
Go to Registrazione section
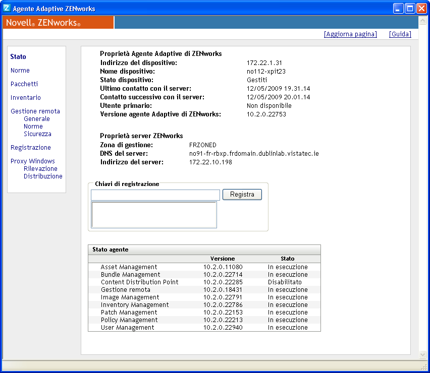[31, 147]
